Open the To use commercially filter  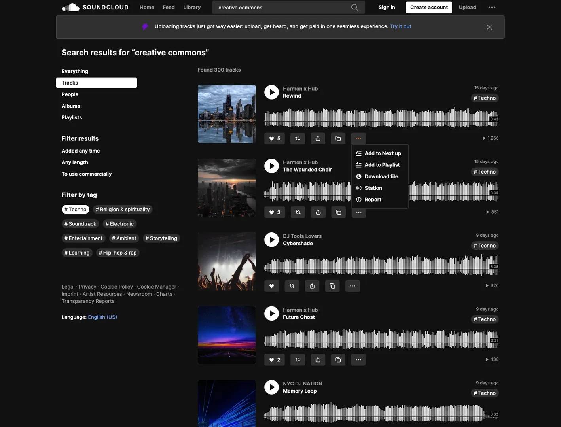[x=87, y=174]
